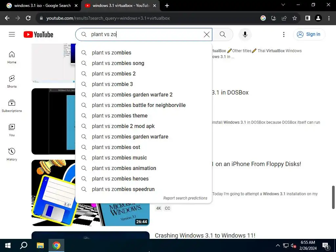Bookmark this page with the star

295,18
